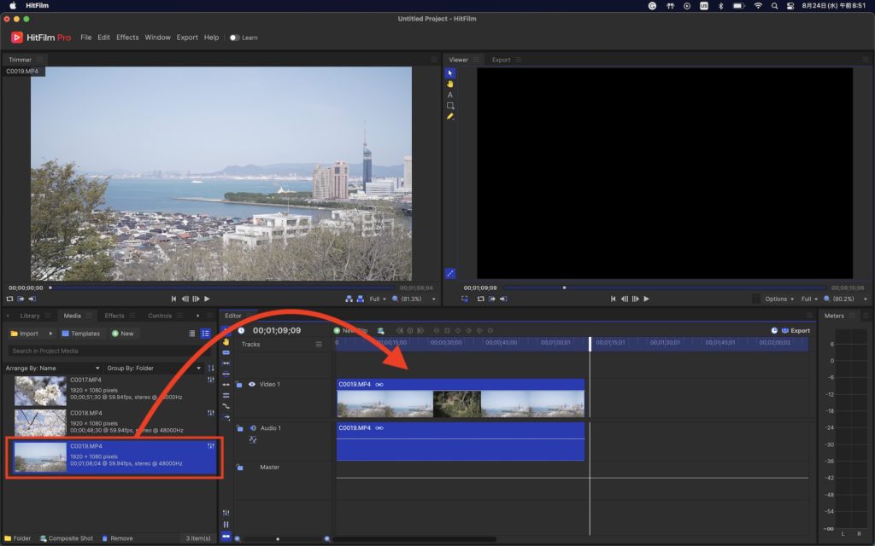
Task: Select the rectangle mask tool in Viewer
Action: coord(450,106)
